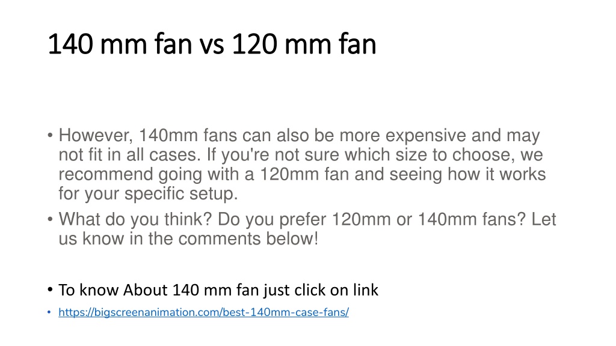616x346 pixels.
Task: Click the slide title "140 mm fan vs 120 mm fan"
Action: coord(212,43)
